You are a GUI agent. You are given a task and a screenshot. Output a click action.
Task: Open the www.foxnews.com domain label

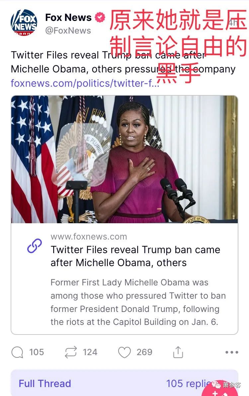click(89, 237)
